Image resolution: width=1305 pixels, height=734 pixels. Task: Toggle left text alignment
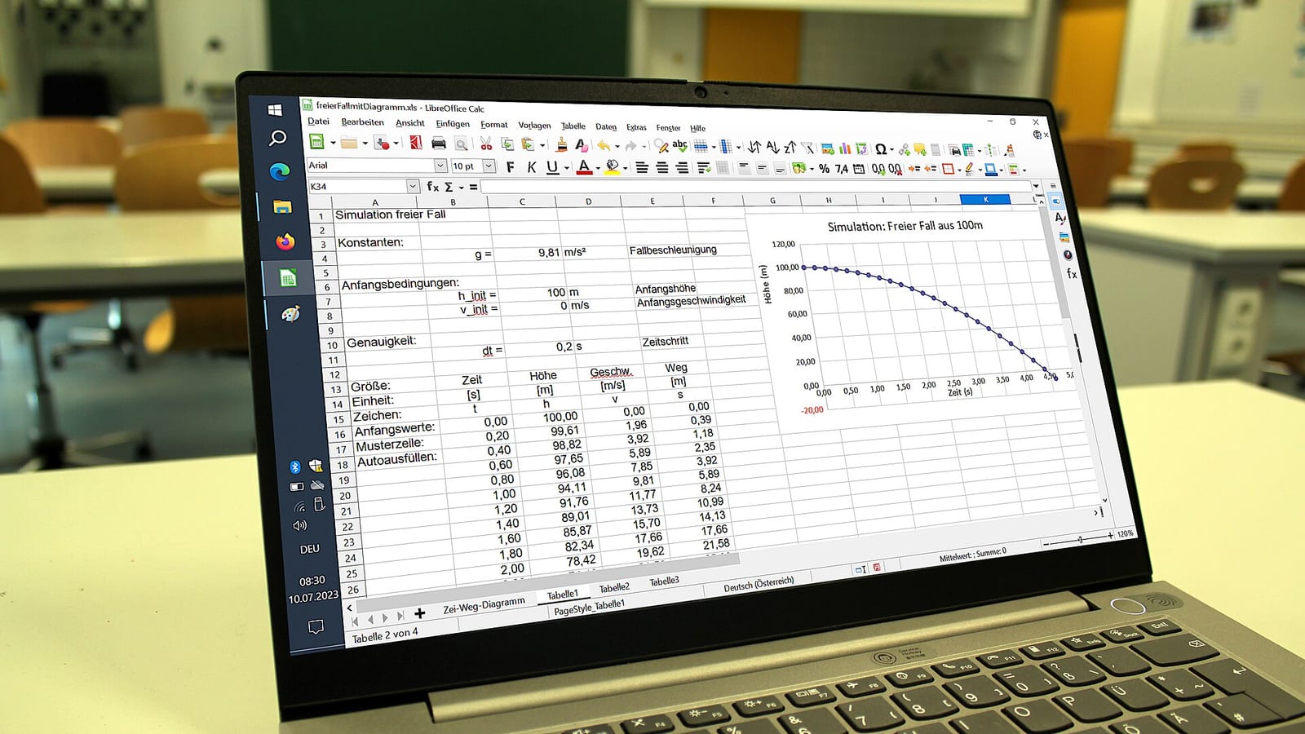[x=642, y=168]
